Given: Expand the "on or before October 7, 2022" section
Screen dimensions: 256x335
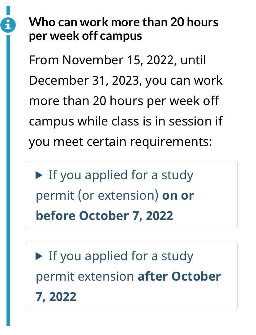Looking at the screenshot, I should point(132,195).
